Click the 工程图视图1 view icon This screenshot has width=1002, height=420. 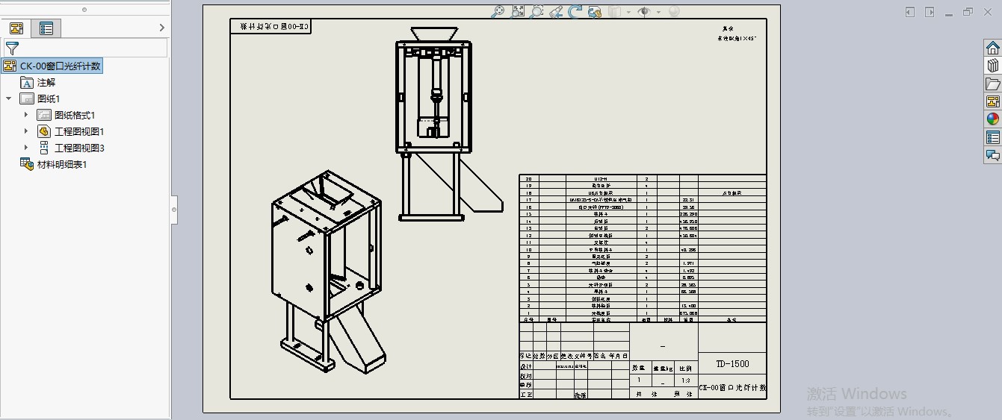pos(43,131)
